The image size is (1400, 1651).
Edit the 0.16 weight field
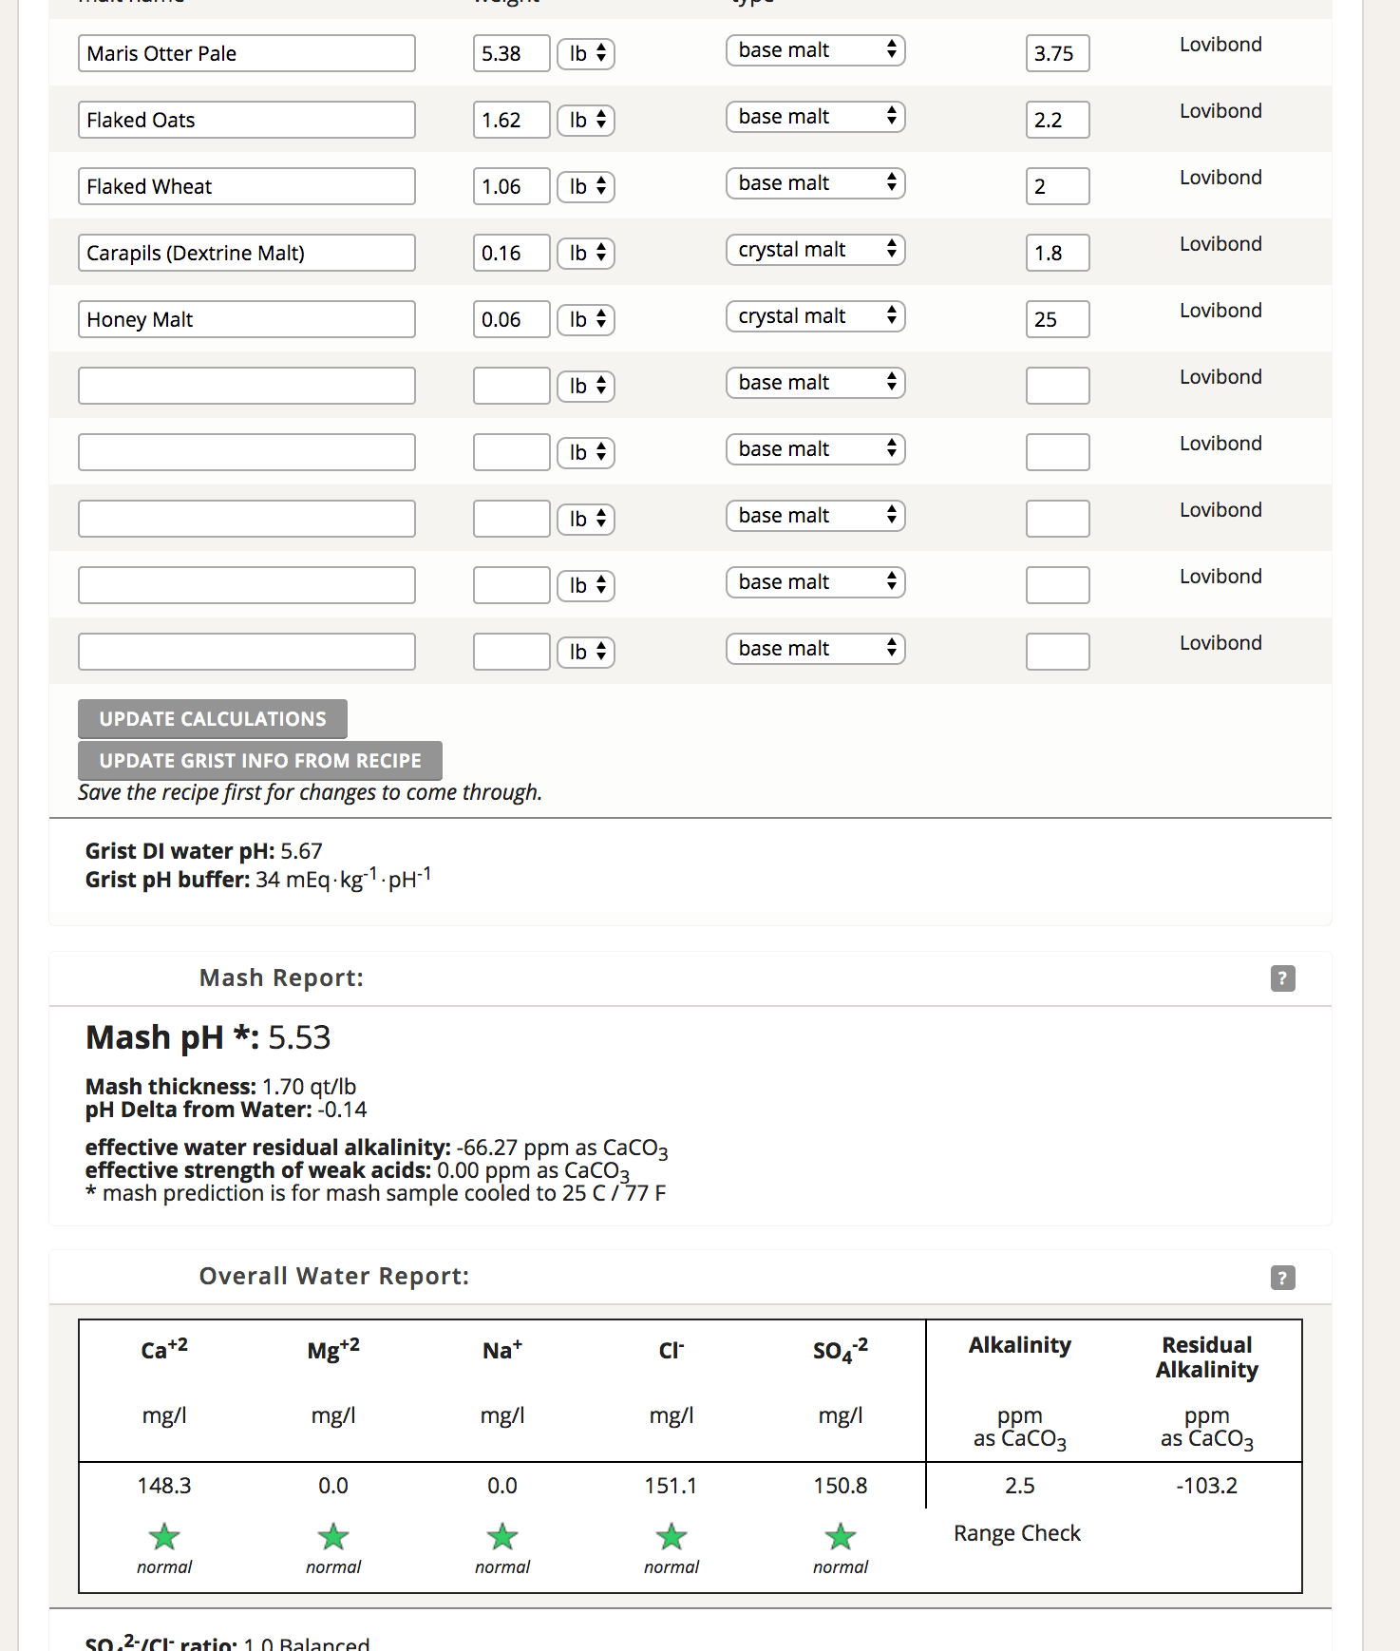point(512,253)
